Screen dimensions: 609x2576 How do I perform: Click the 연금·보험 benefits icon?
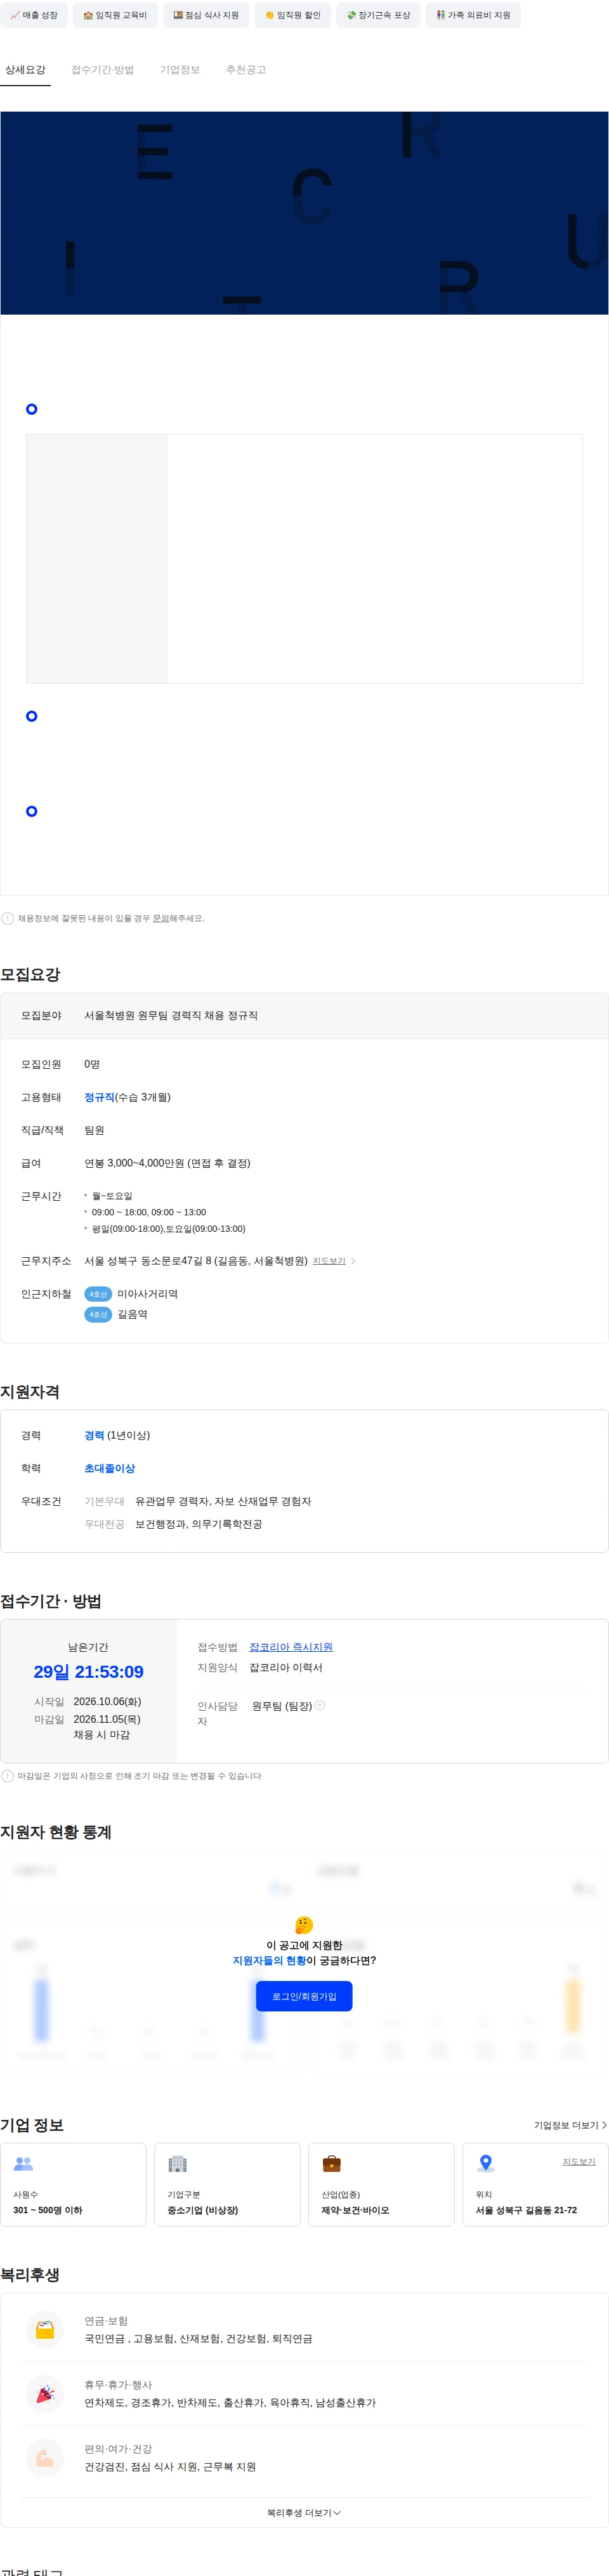pyautogui.click(x=45, y=2330)
